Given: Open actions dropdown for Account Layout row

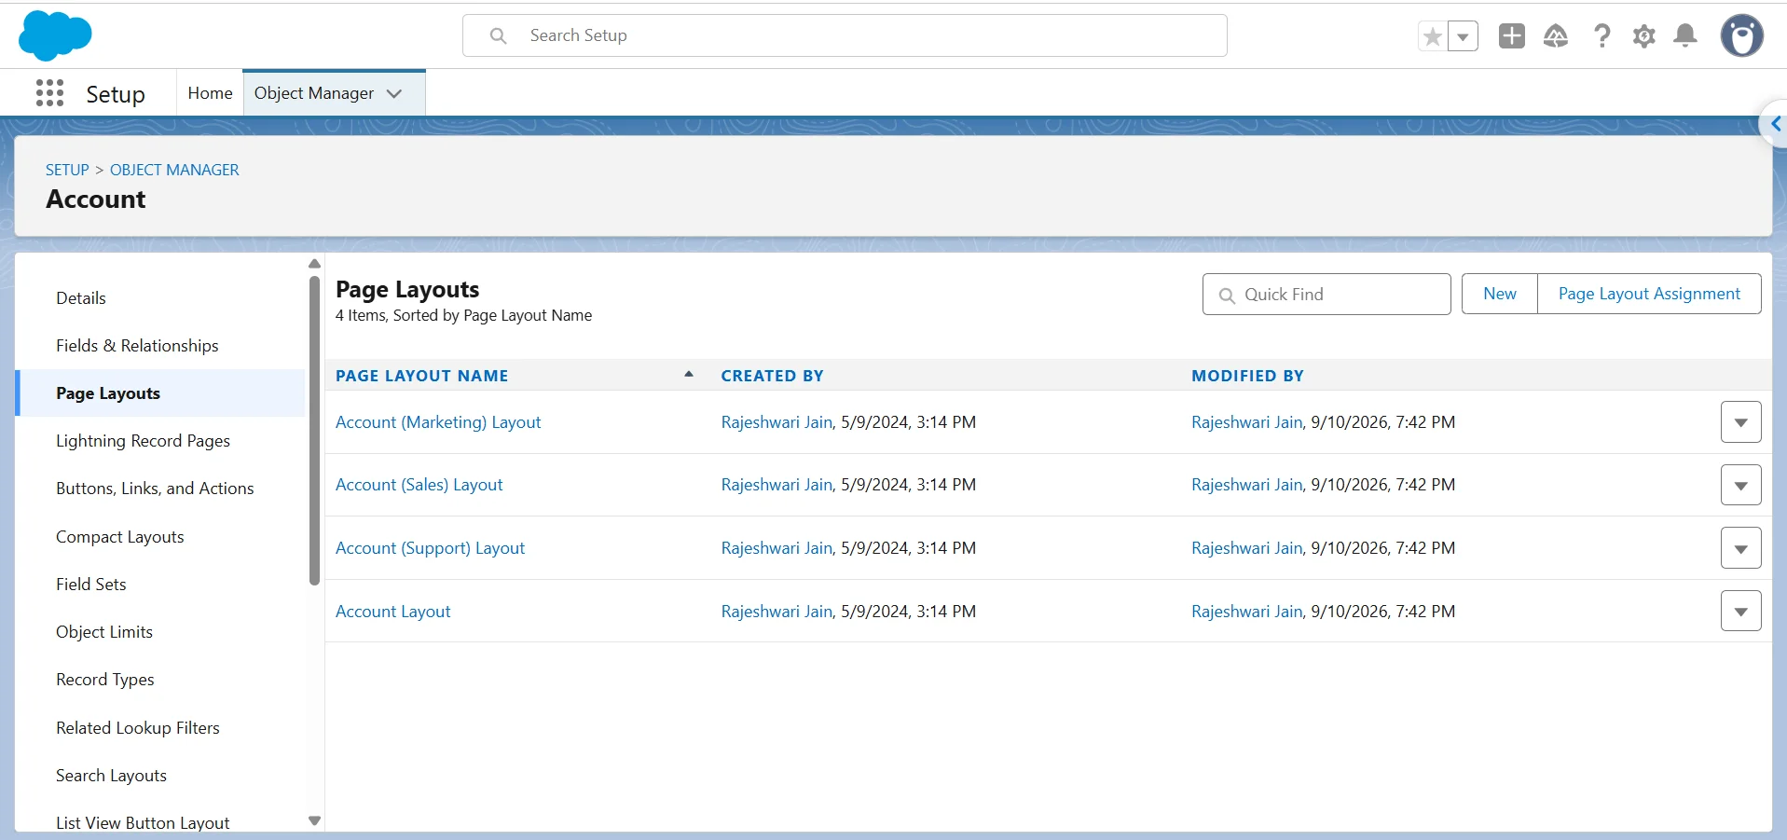Looking at the screenshot, I should (1740, 612).
